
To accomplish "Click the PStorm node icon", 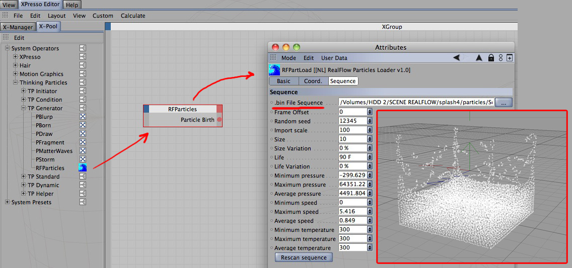I will [83, 159].
